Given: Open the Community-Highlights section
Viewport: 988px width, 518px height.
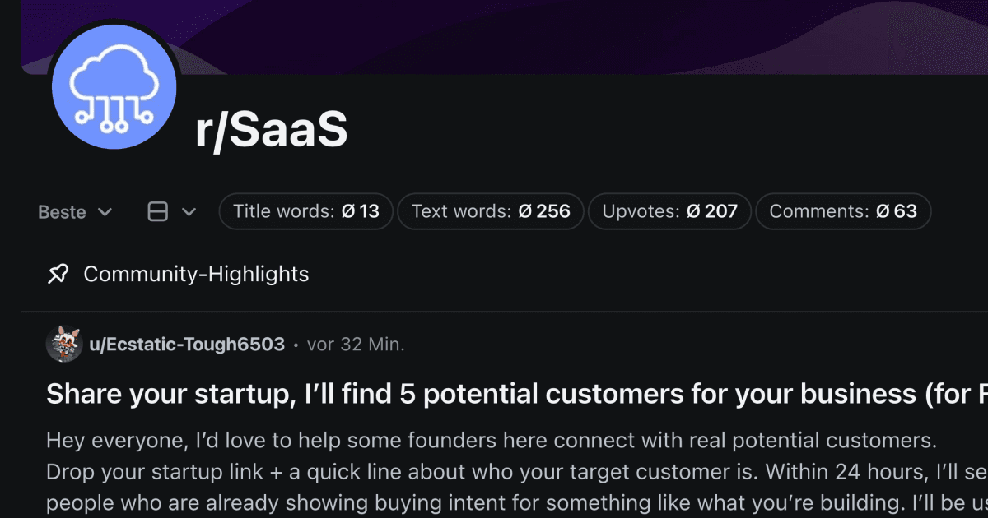Looking at the screenshot, I should point(195,274).
